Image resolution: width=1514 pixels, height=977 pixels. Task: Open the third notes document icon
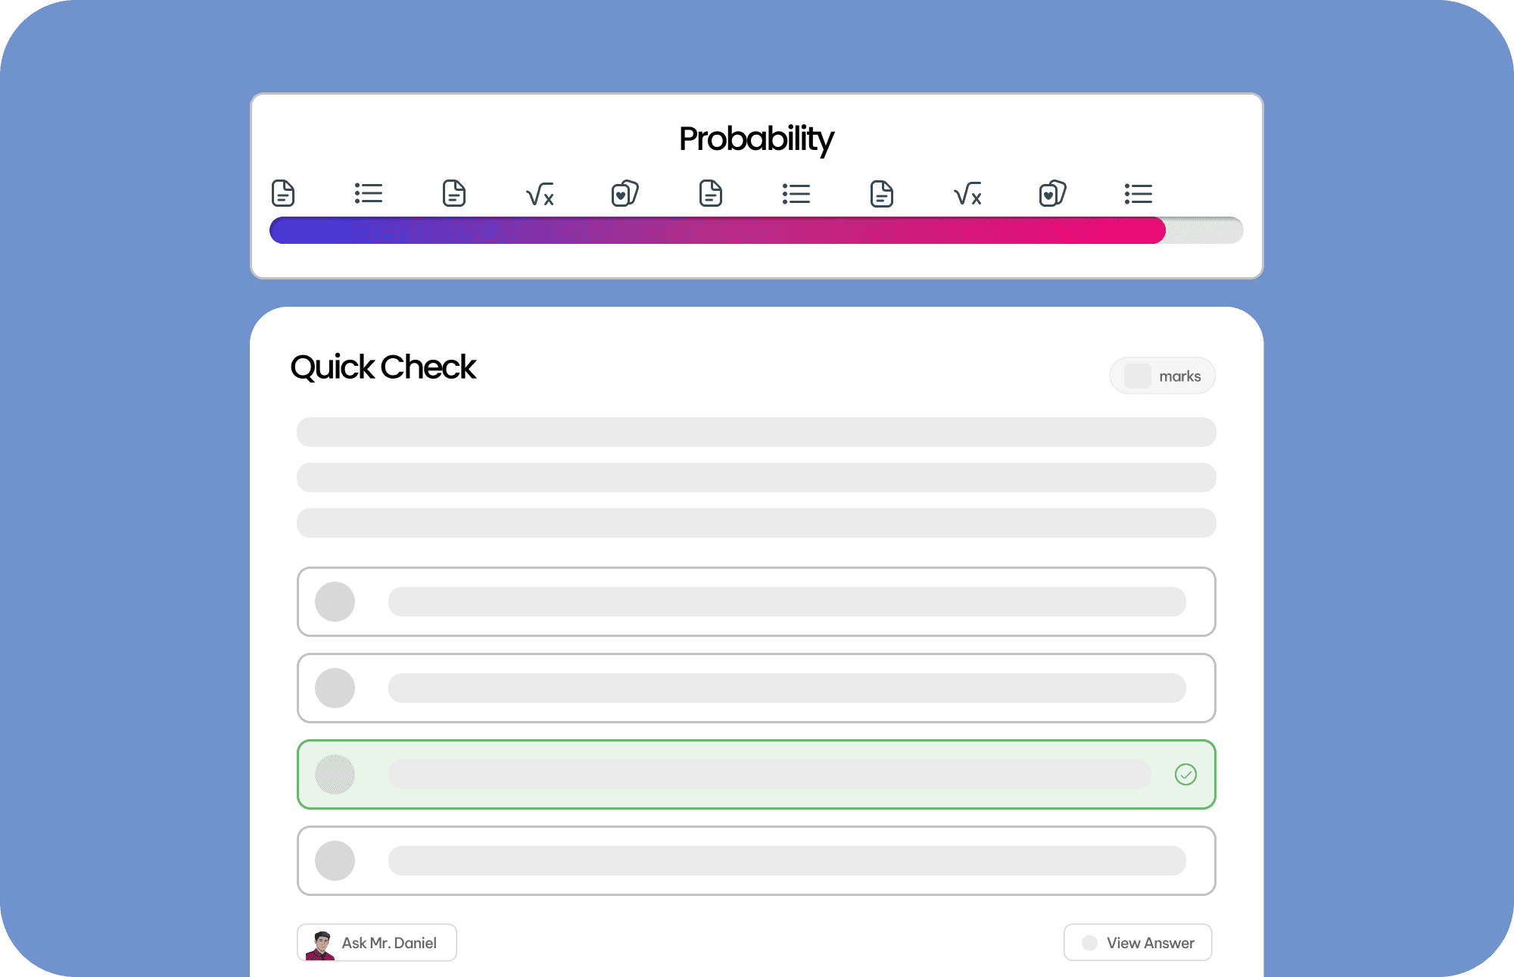point(711,194)
